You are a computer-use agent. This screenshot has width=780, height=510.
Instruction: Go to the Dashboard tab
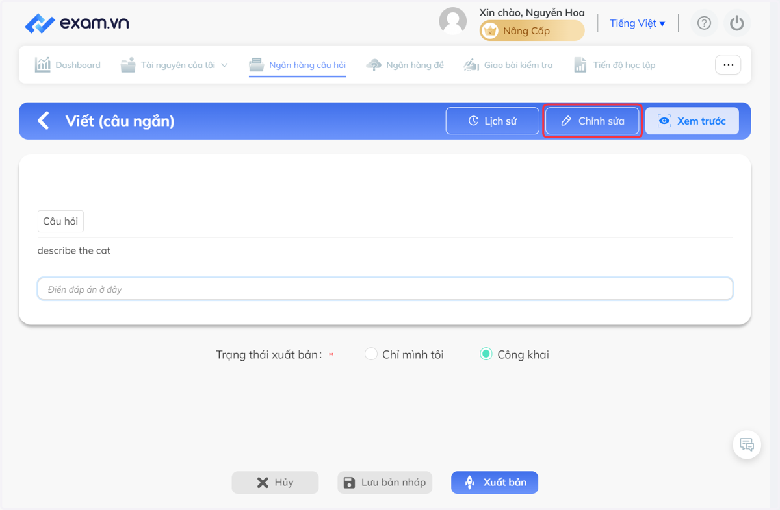pyautogui.click(x=68, y=65)
